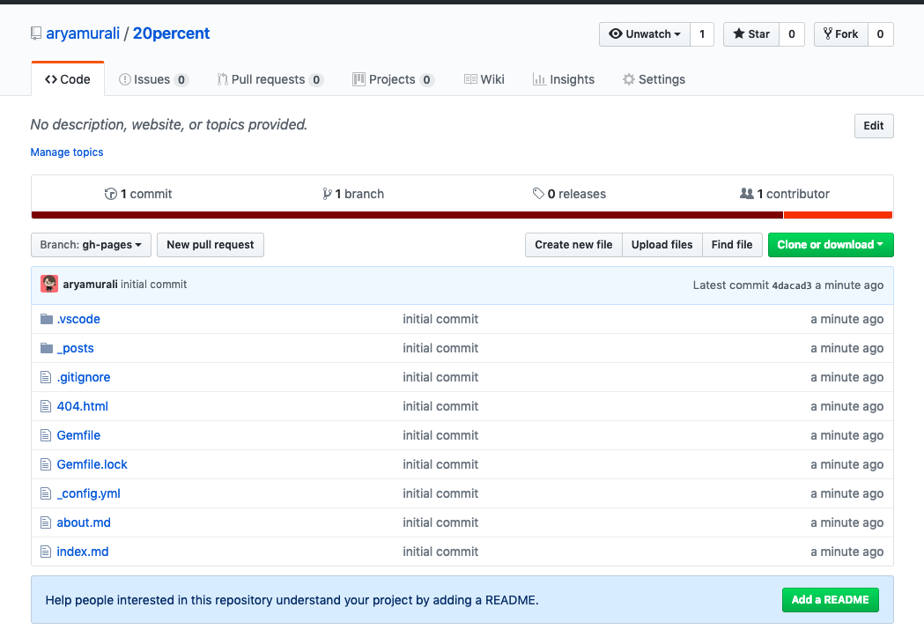Viewport: 924px width, 637px height.
Task: Open the watchers count 1
Action: click(x=702, y=34)
